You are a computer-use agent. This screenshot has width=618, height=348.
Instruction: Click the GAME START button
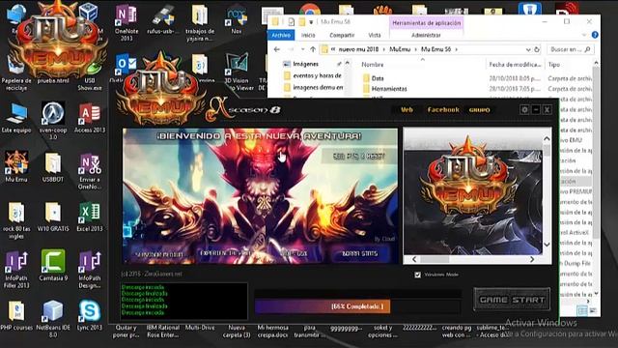pos(512,300)
